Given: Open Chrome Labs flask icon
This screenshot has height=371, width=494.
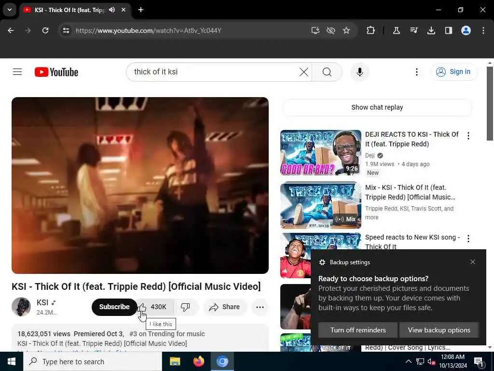Looking at the screenshot, I should (397, 30).
